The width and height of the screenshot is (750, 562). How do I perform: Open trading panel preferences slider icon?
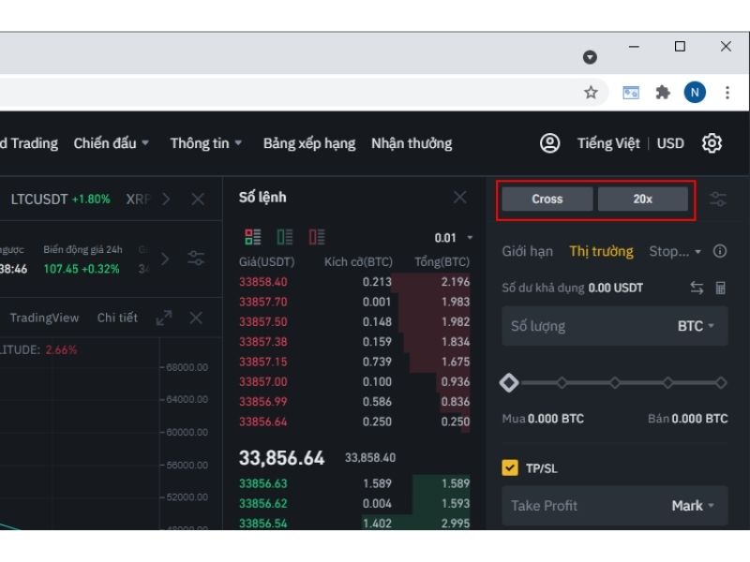pos(717,199)
